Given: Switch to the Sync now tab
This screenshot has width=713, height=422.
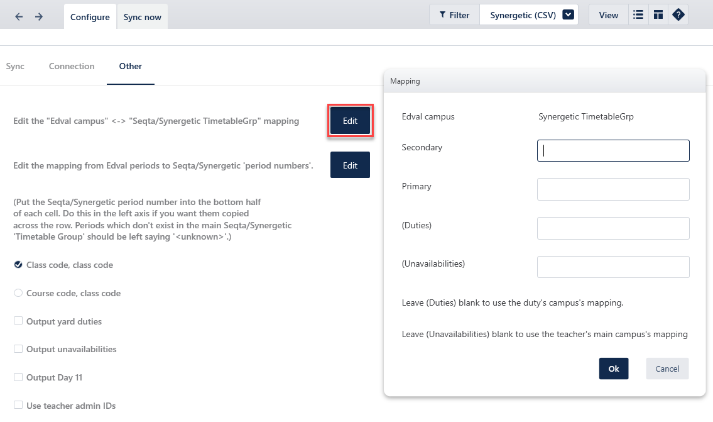Looking at the screenshot, I should pyautogui.click(x=143, y=17).
